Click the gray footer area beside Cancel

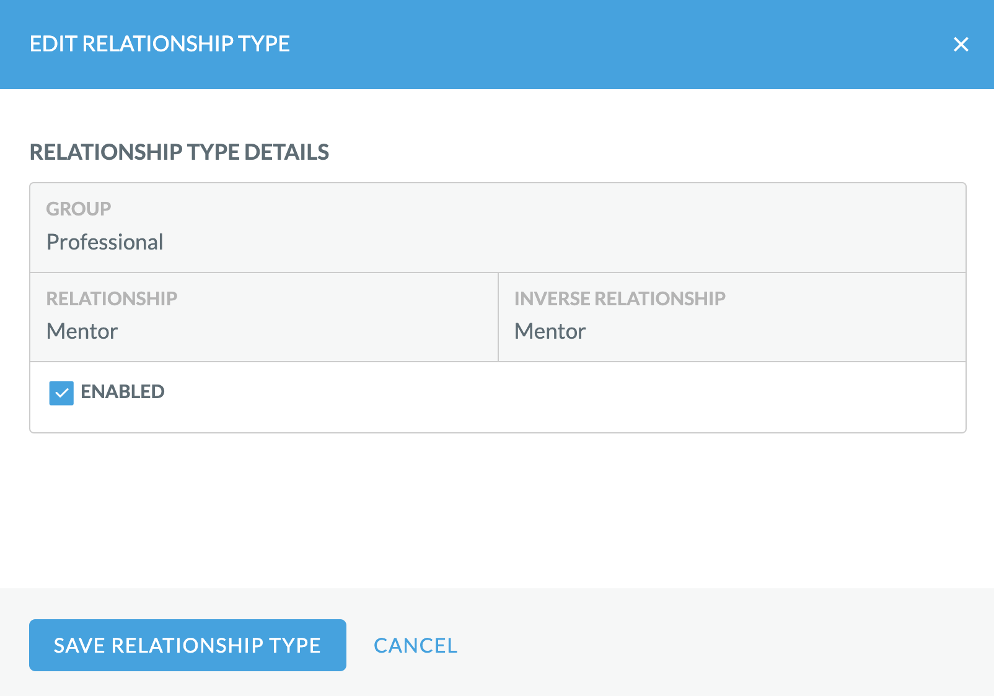coord(713,644)
